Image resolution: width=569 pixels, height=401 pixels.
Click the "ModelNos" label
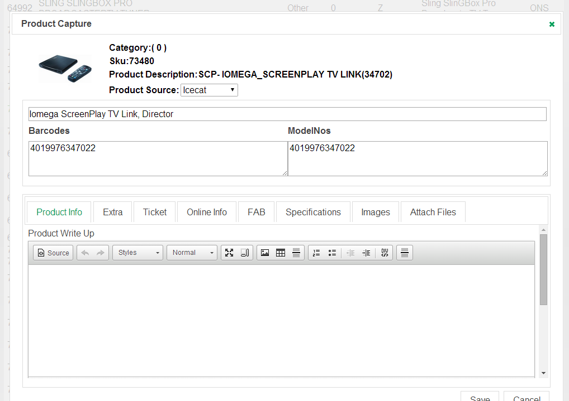pyautogui.click(x=309, y=131)
